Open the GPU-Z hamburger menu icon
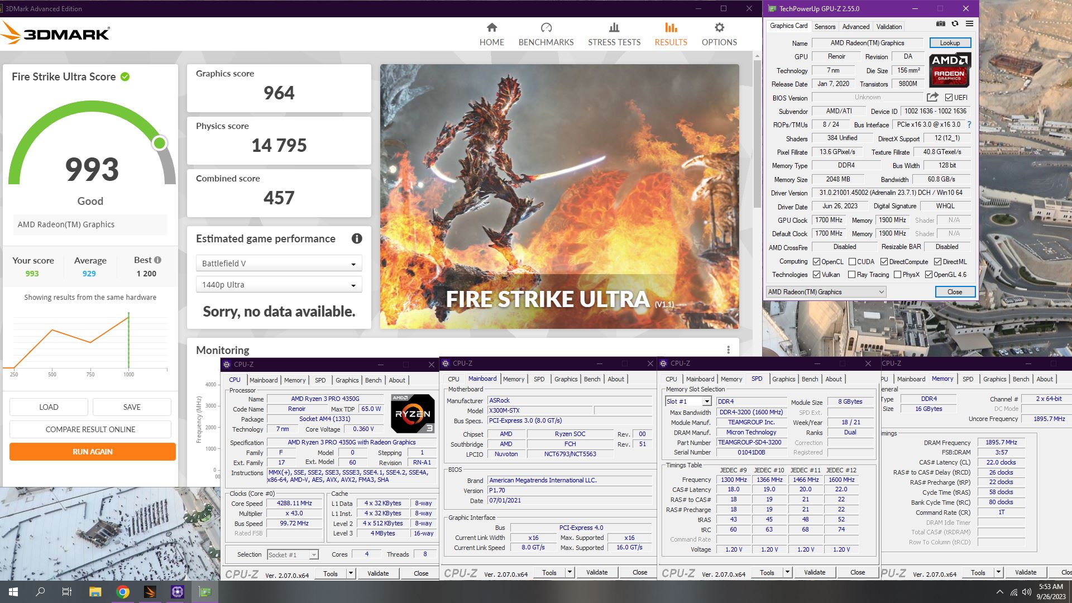Viewport: 1072px width, 603px height. click(969, 24)
